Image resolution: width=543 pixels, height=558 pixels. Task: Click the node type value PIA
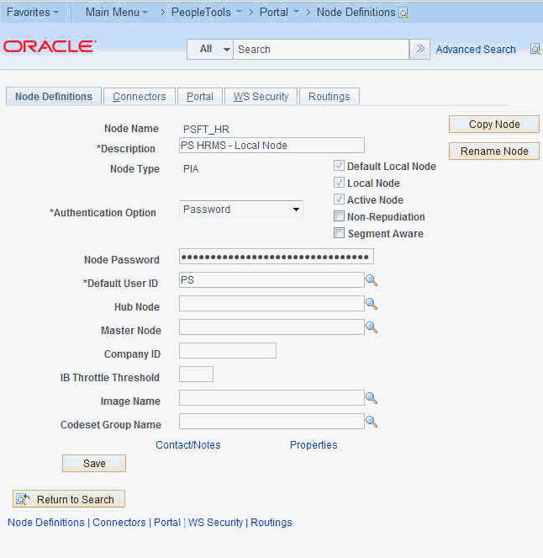(191, 168)
